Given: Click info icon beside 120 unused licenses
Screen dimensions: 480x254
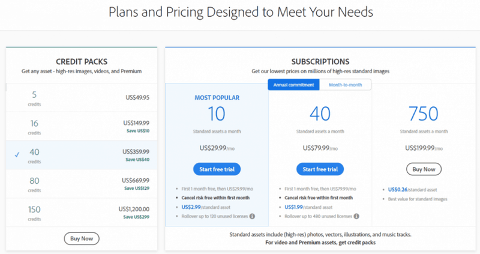Looking at the screenshot, I should (x=252, y=217).
